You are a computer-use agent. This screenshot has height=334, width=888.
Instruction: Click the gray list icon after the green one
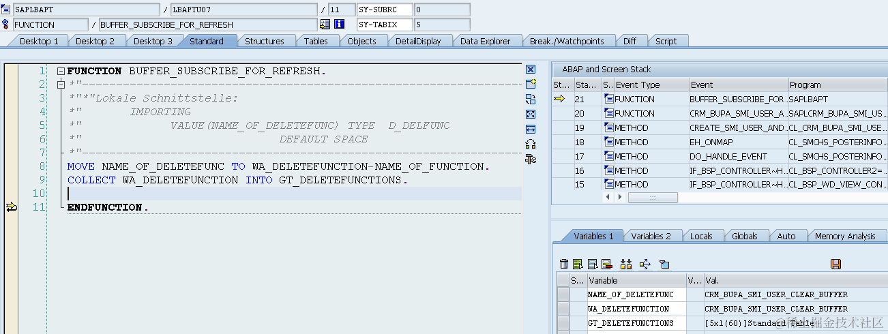pyautogui.click(x=592, y=264)
